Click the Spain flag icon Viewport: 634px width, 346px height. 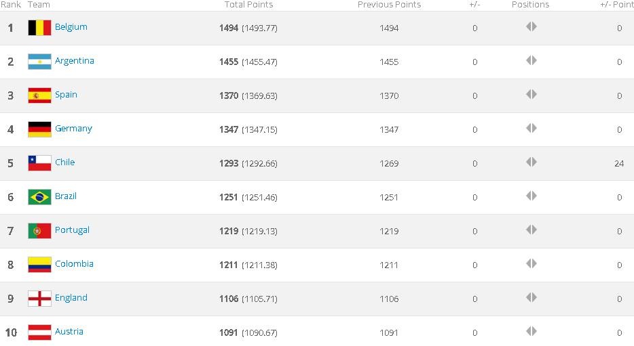[39, 95]
